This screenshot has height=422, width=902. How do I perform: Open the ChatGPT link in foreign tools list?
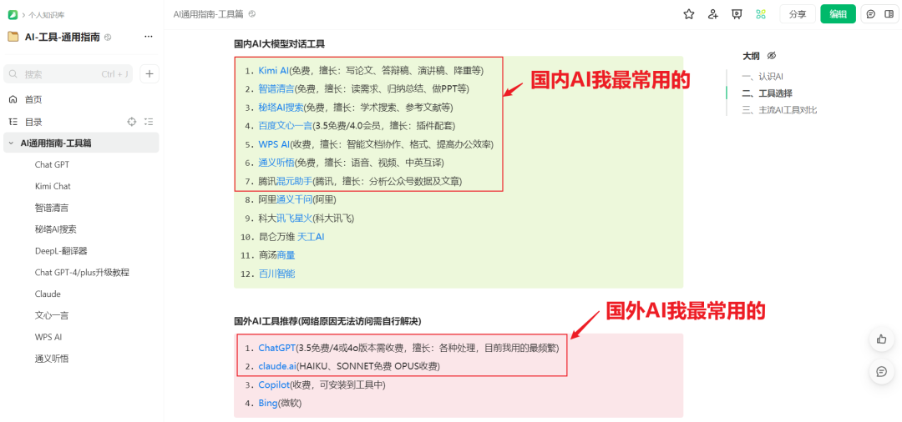[276, 348]
